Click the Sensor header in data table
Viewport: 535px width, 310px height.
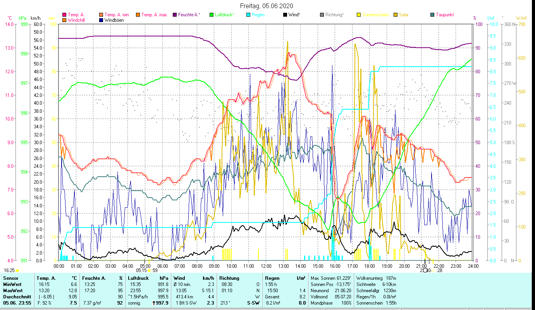(x=10, y=278)
